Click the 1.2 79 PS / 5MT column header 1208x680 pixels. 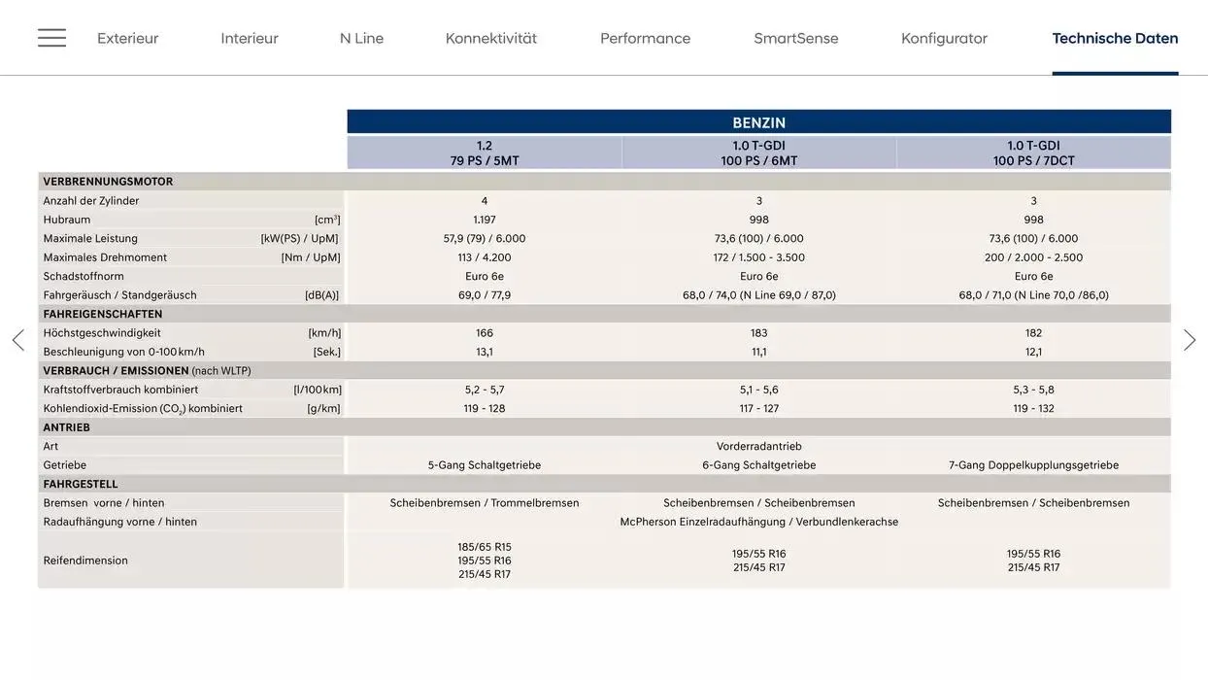click(x=484, y=151)
